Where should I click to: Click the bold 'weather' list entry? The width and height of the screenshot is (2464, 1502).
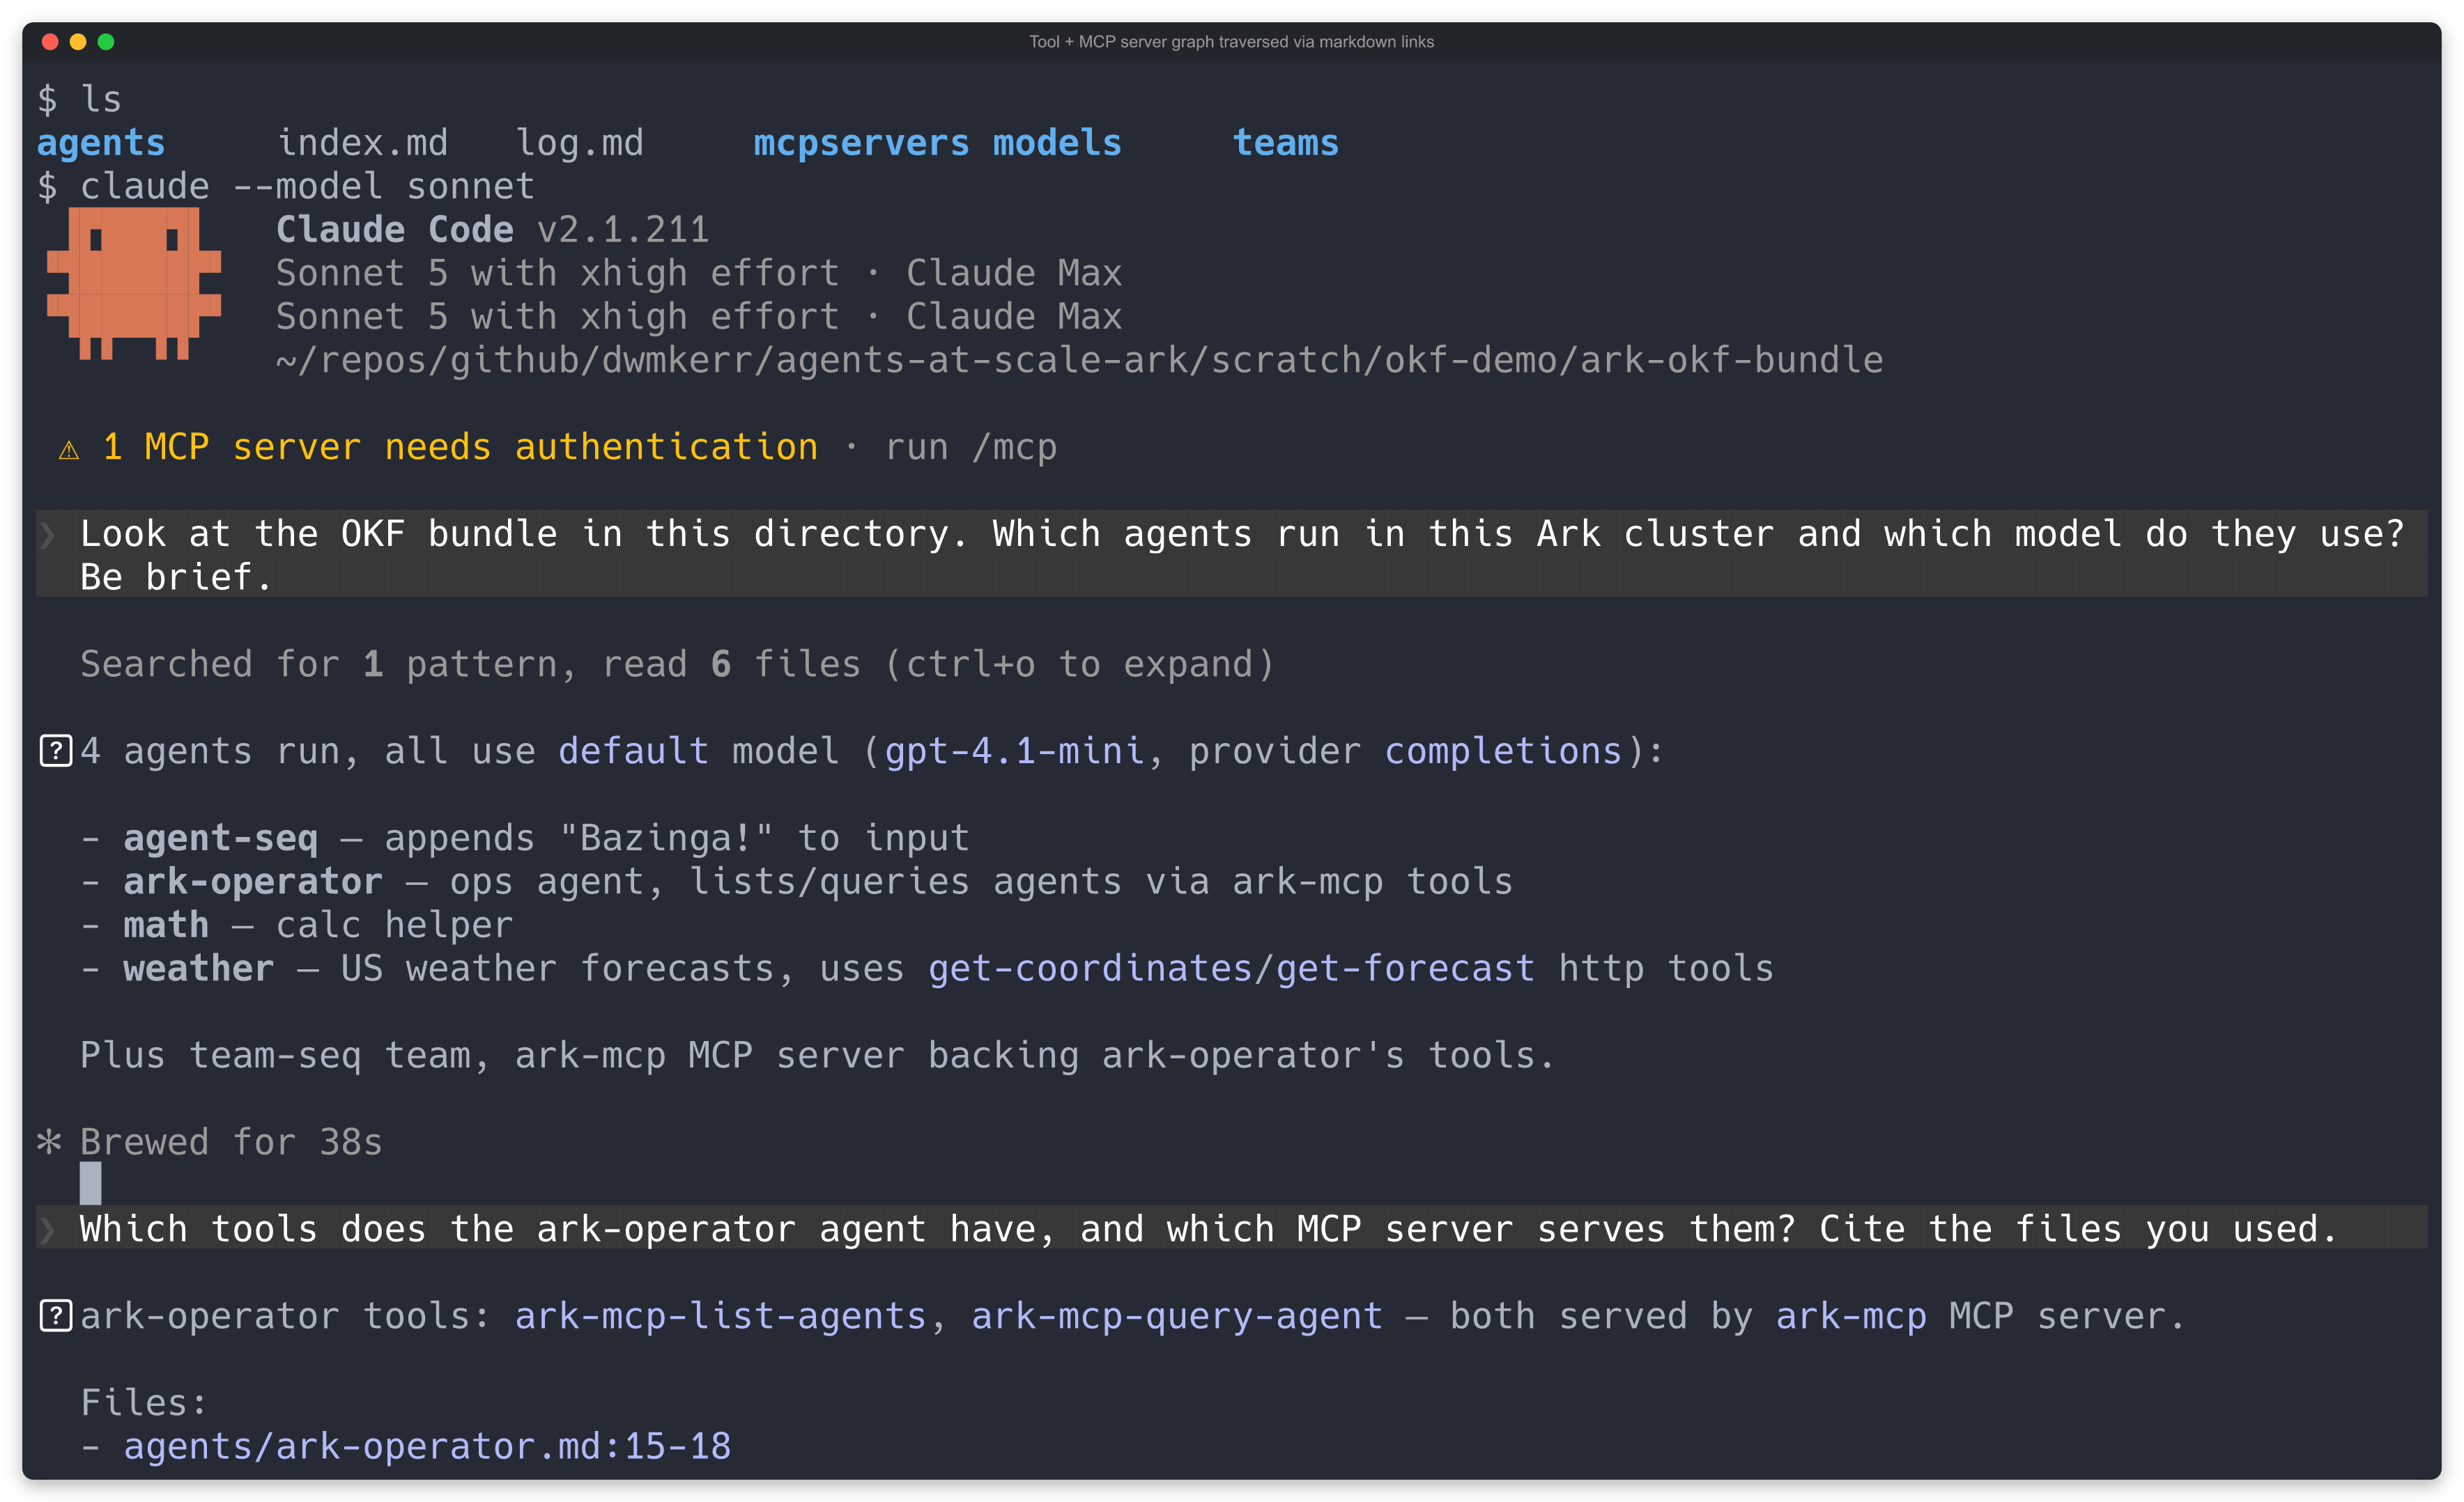pos(199,969)
